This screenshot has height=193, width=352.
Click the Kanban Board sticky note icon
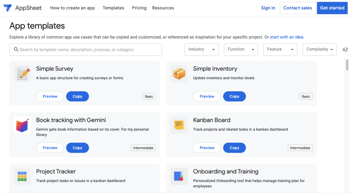coord(179,125)
